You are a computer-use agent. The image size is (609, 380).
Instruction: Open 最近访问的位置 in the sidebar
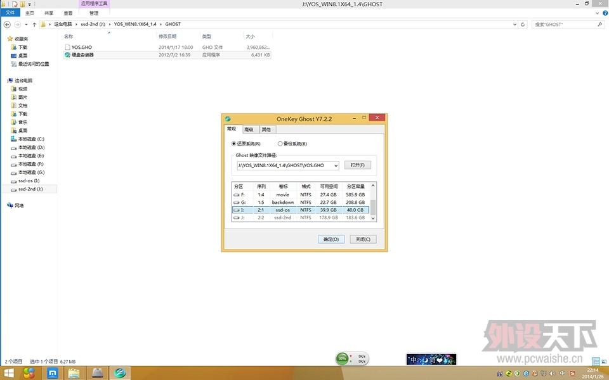click(x=30, y=63)
